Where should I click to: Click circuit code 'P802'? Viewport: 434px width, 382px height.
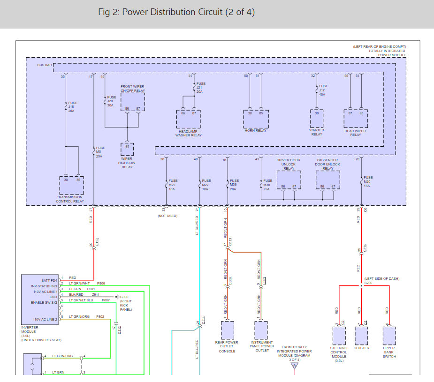pyautogui.click(x=100, y=317)
